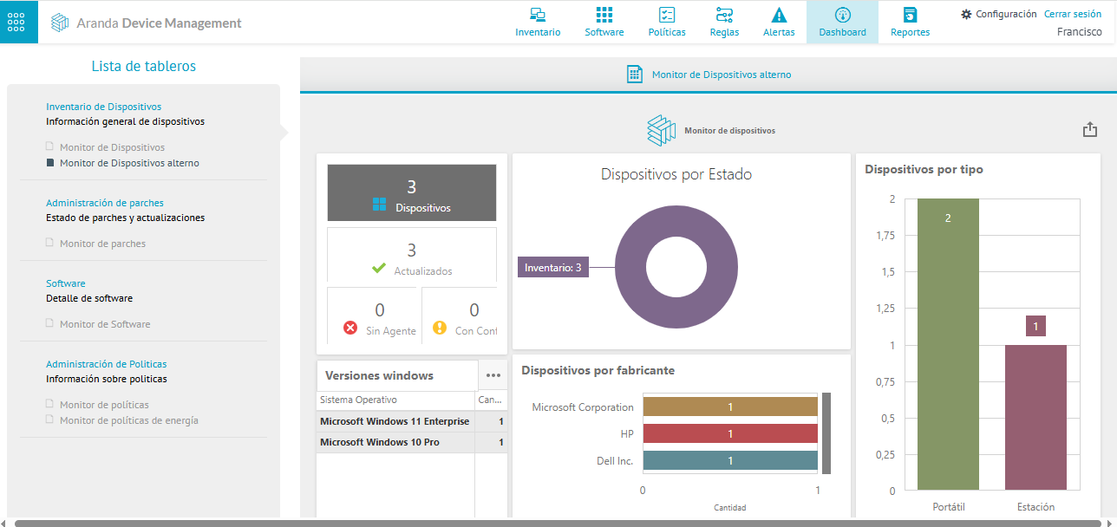Open Monitor de políticas board
This screenshot has height=527, width=1117.
click(x=104, y=405)
